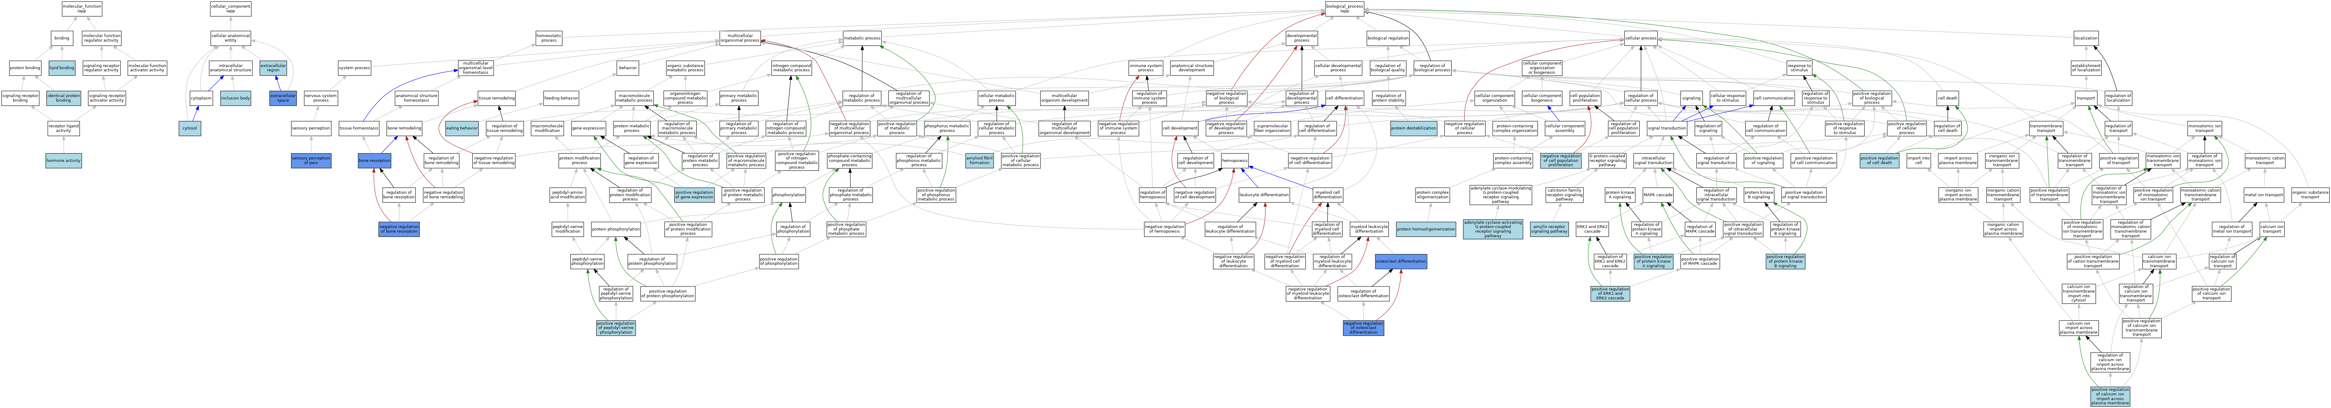This screenshot has height=408, width=2331.
Task: Click 'positive regulation of cell death' node
Action: [x=1879, y=161]
